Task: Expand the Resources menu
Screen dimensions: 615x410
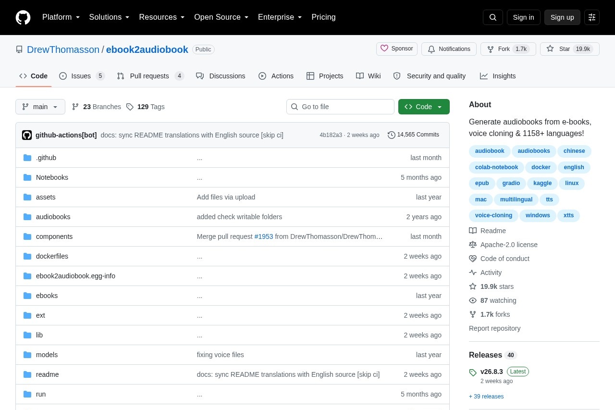Action: click(162, 17)
